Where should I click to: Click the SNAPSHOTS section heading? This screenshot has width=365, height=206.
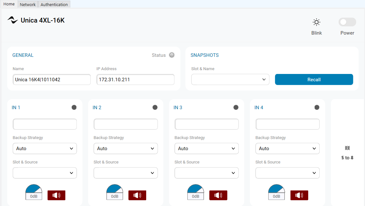coord(205,55)
